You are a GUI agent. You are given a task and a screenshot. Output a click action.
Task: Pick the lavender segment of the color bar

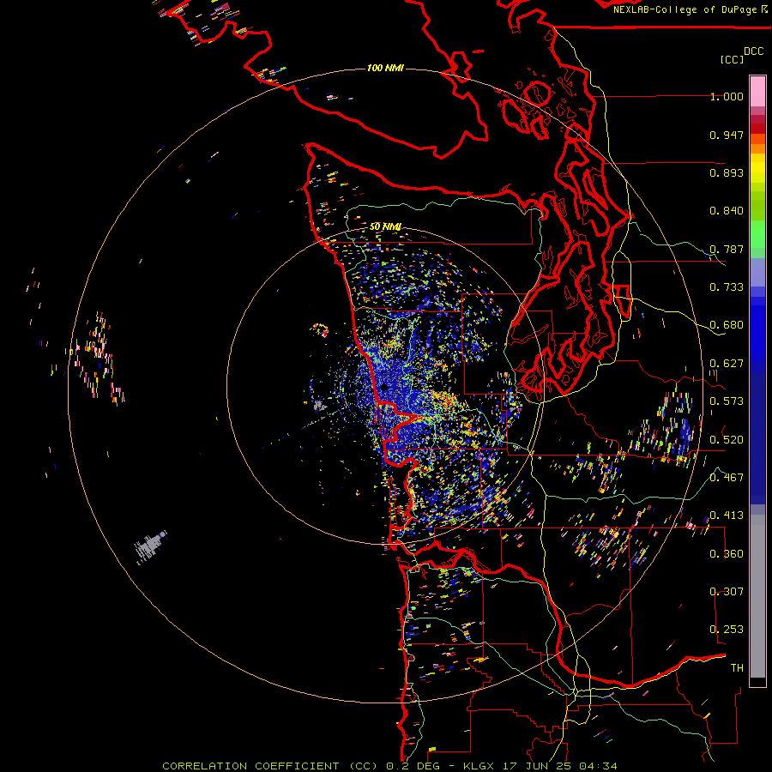pyautogui.click(x=757, y=272)
